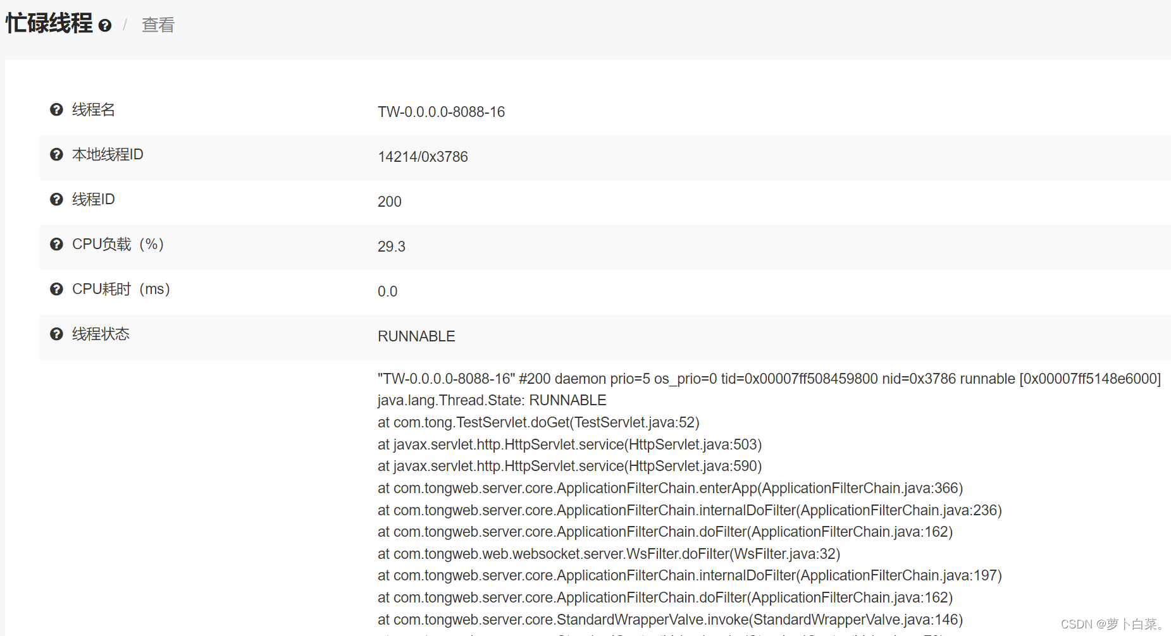This screenshot has height=636, width=1171.
Task: Click internalDoFilter ApplicationFilterChain.java:236 line
Action: (690, 510)
